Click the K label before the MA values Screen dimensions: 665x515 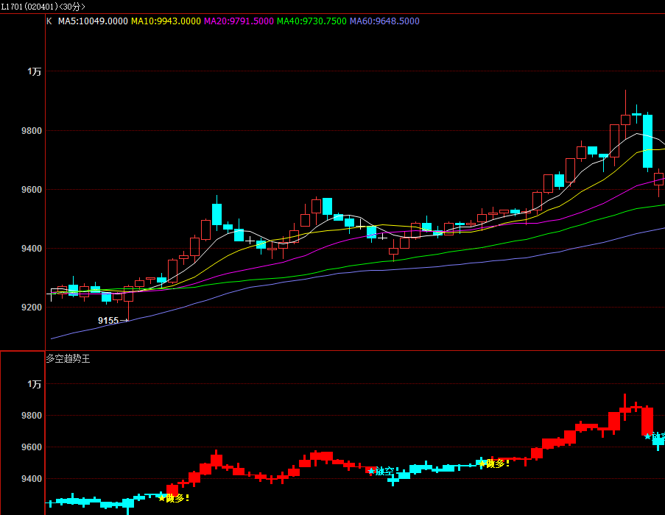49,21
